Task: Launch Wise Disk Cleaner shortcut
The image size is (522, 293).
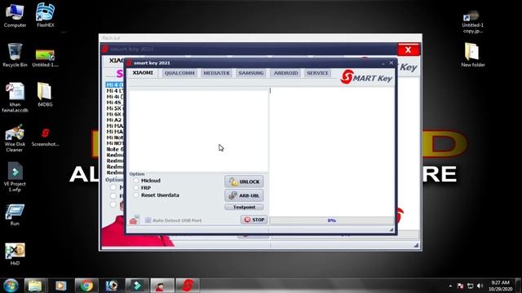Action: (15, 138)
